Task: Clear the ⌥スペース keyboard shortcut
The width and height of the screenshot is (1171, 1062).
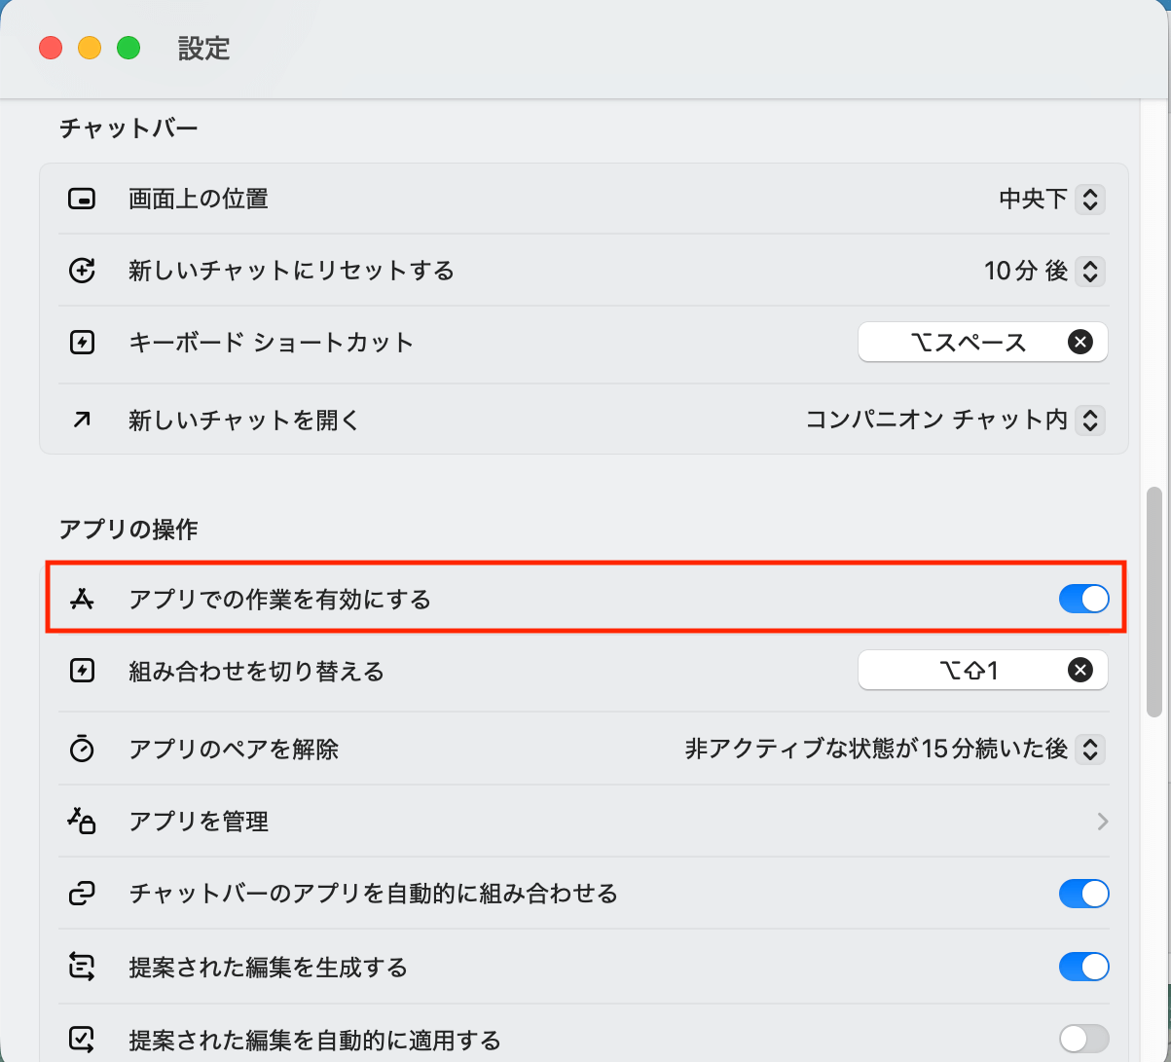Action: coord(1080,343)
